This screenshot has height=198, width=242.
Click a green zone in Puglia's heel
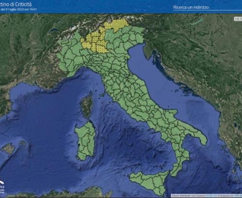coord(199,137)
